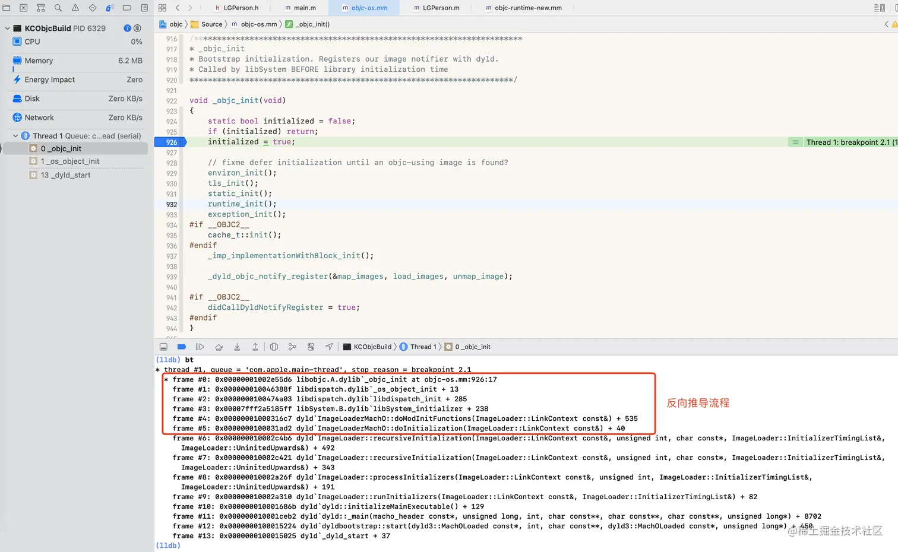Select the objc-os.mm tab
The image size is (898, 552).
pyautogui.click(x=365, y=8)
